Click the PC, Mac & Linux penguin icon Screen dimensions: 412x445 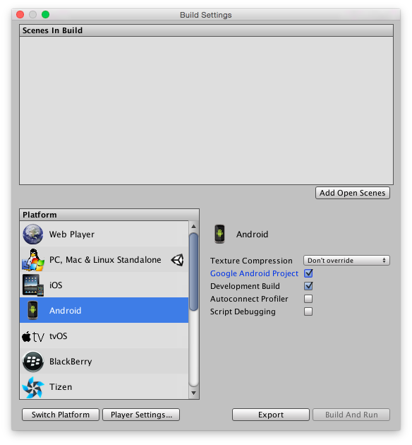[x=33, y=260]
